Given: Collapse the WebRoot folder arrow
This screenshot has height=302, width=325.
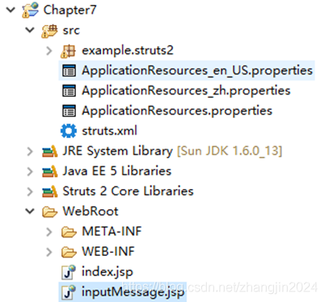Looking at the screenshot, I should [30, 212].
